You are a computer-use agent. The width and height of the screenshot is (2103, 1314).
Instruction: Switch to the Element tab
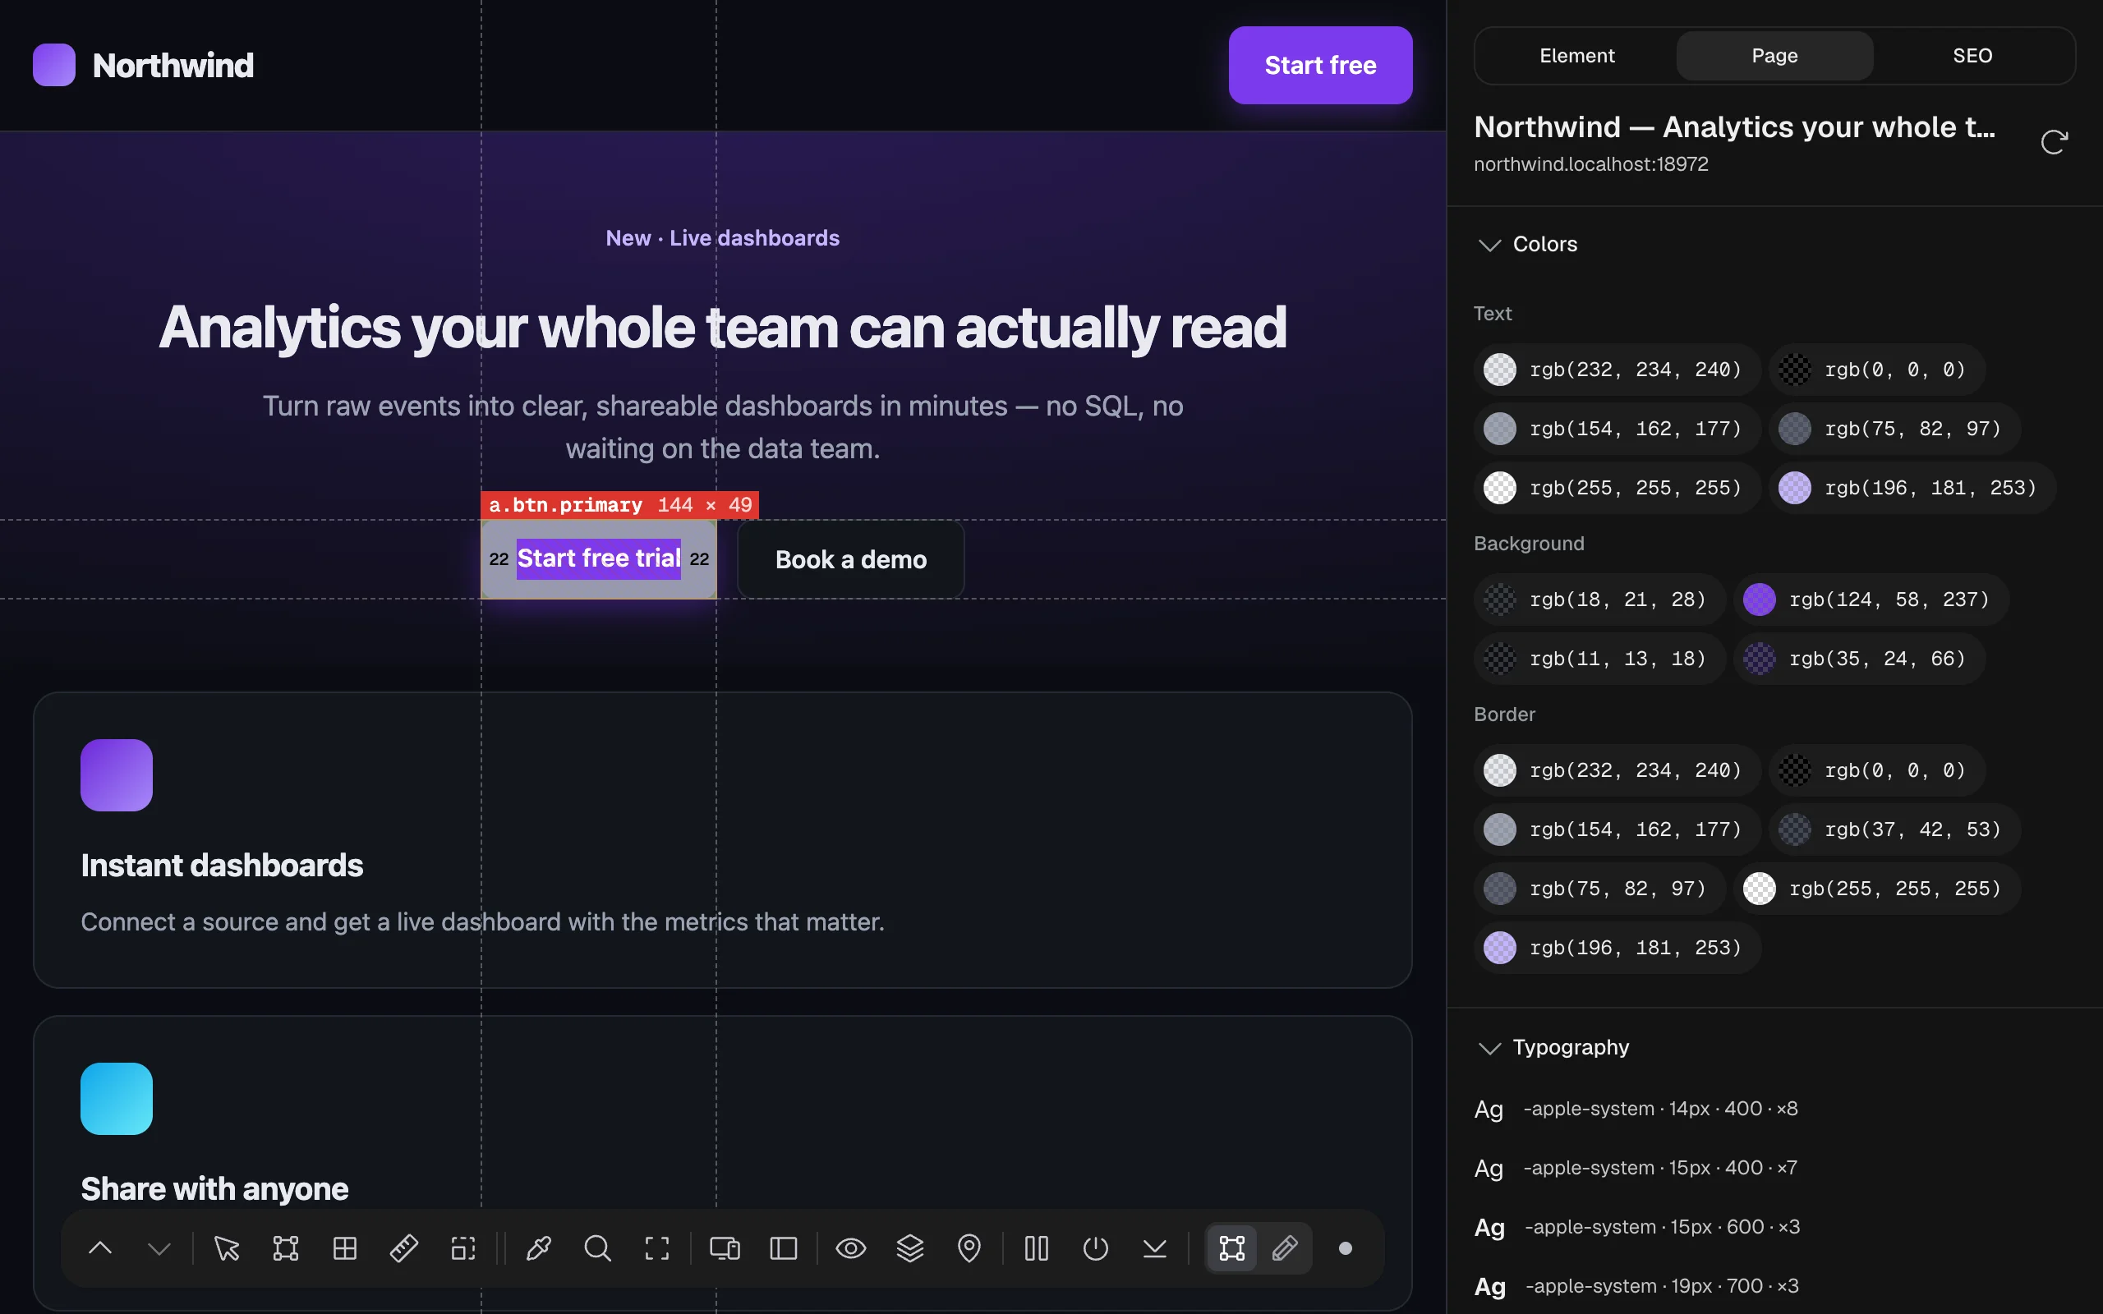pos(1576,56)
